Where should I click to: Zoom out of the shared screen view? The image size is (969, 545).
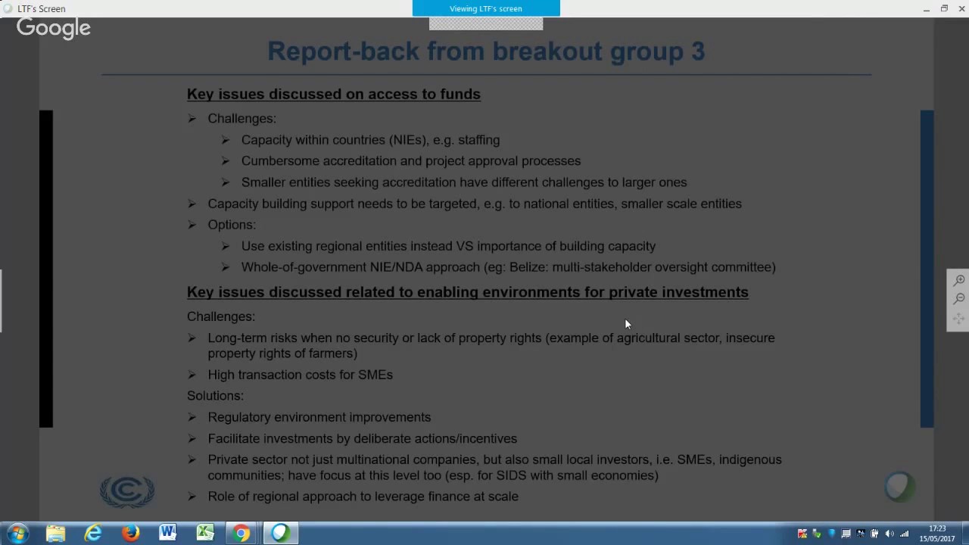pos(958,299)
